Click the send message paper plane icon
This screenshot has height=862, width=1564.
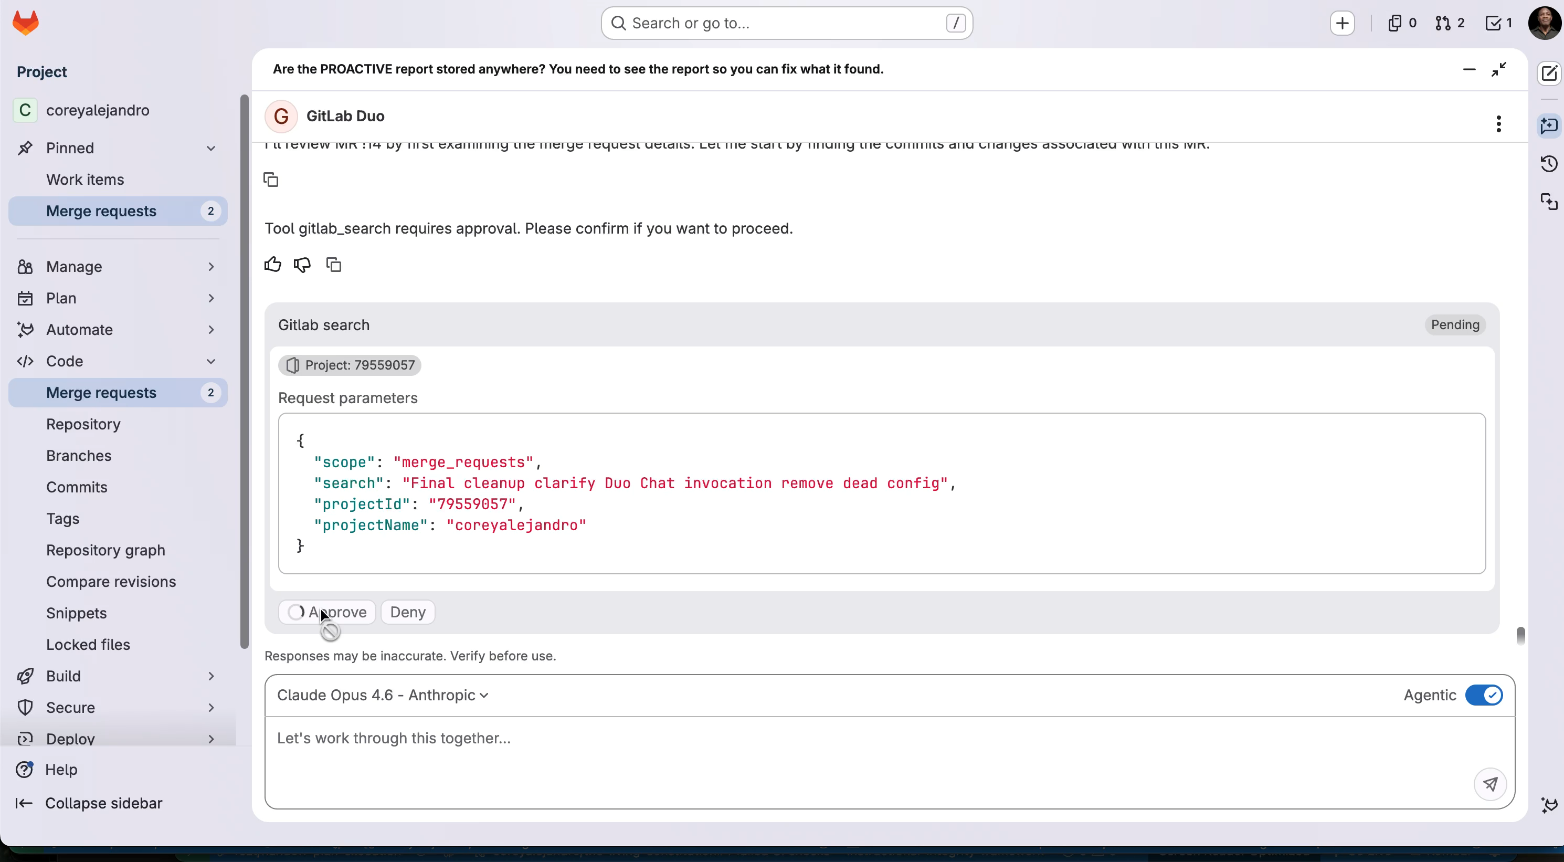click(1490, 784)
